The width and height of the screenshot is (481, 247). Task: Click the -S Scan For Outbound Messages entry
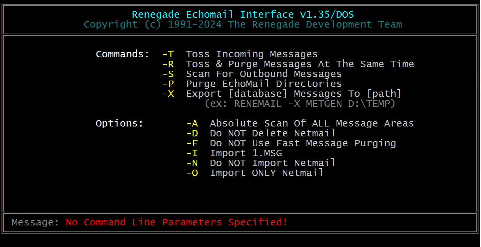252,74
